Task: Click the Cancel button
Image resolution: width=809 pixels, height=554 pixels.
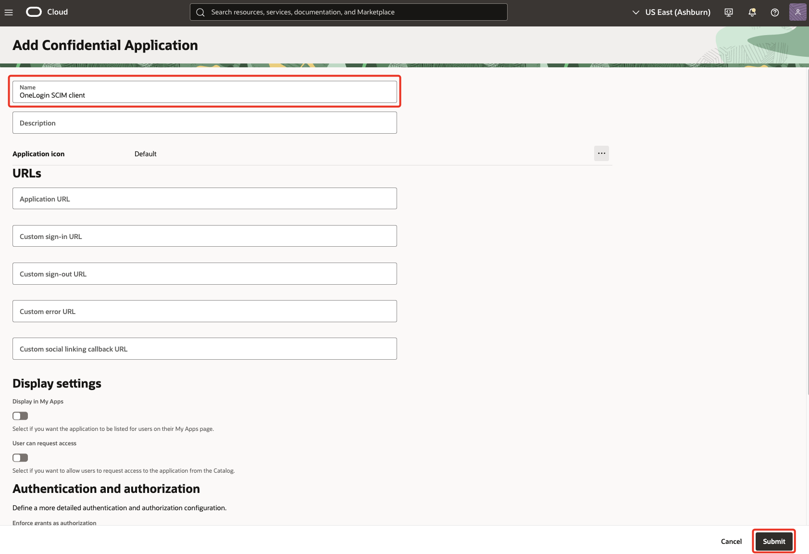Action: (731, 541)
